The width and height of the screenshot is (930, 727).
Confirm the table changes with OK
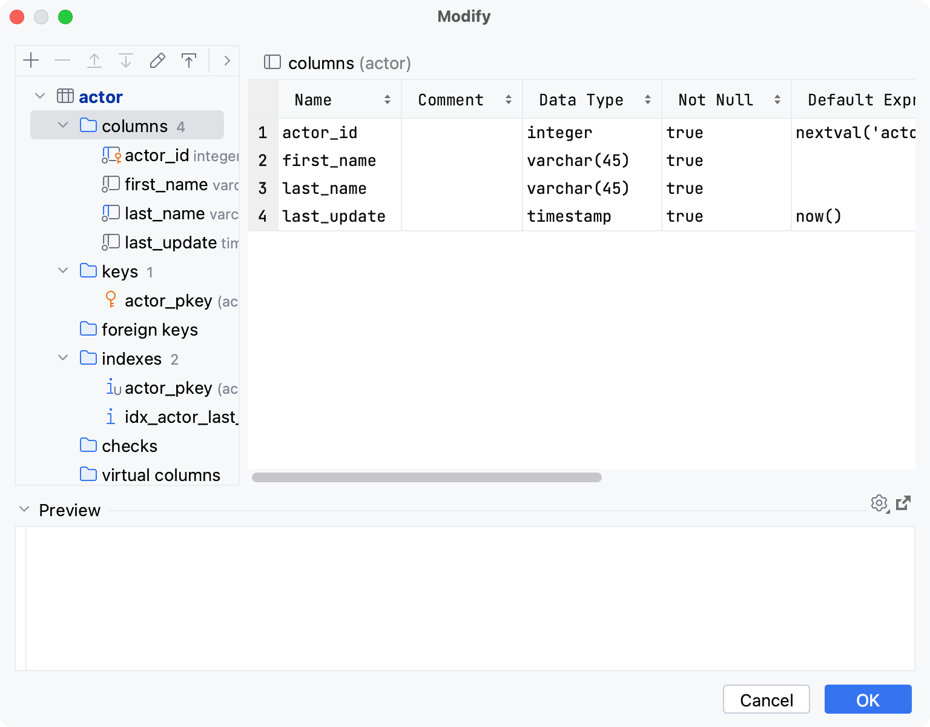(868, 699)
